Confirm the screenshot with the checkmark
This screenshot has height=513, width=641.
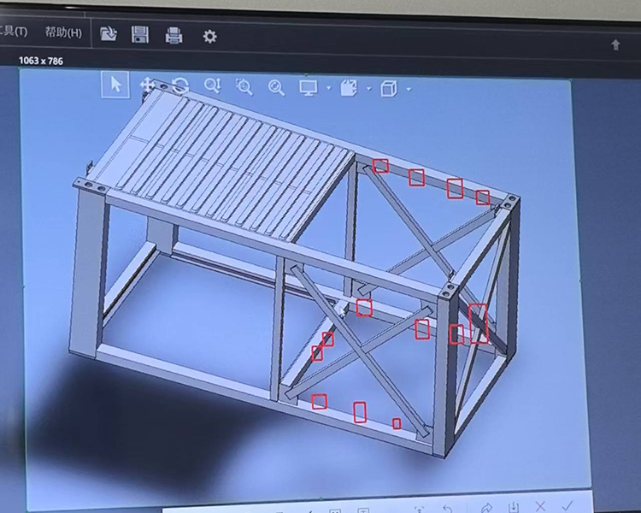(567, 508)
